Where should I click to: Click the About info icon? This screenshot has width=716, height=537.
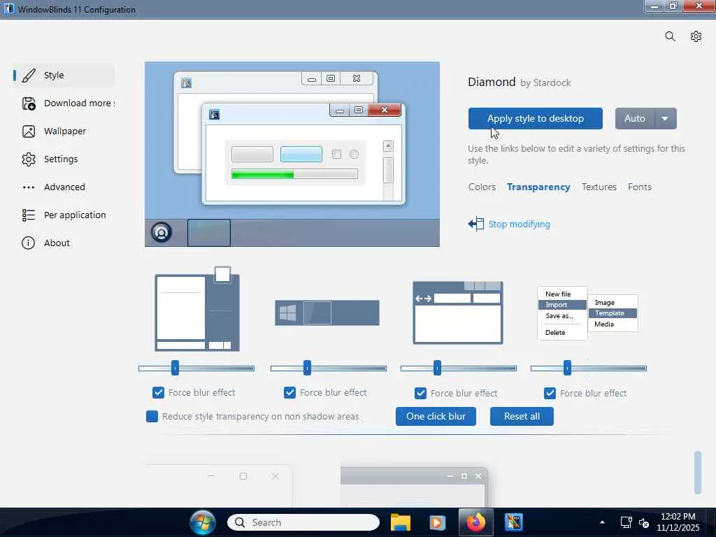[x=28, y=243]
